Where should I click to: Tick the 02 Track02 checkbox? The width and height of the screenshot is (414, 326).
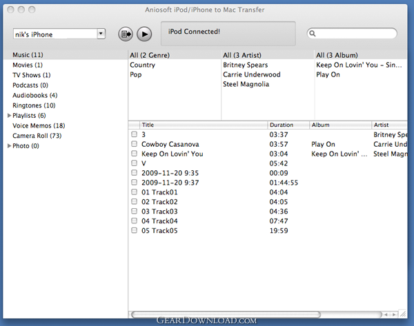[x=134, y=201]
